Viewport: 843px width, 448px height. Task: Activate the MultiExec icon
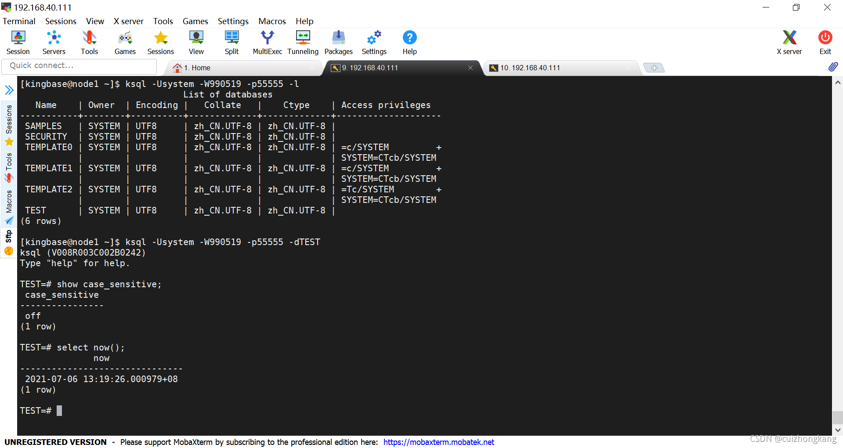[267, 43]
